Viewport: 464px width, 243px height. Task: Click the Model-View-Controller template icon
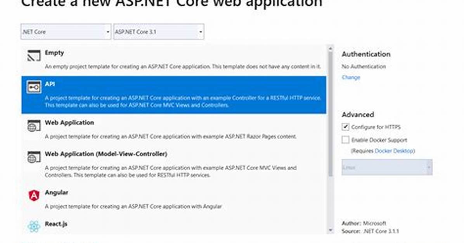coord(34,157)
